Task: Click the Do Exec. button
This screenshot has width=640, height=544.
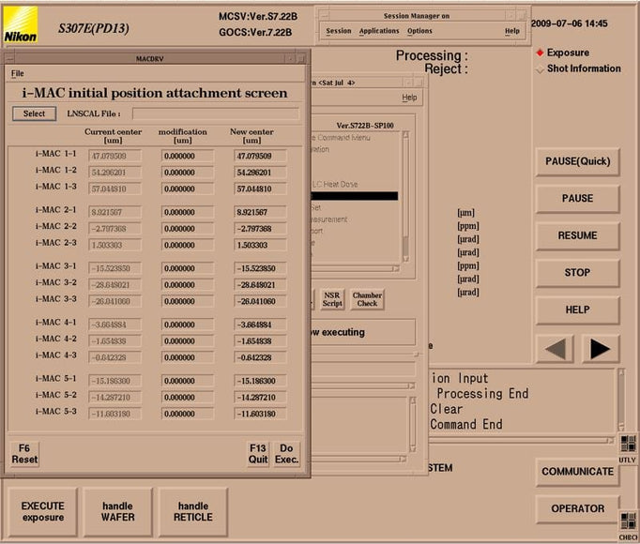Action: pyautogui.click(x=286, y=454)
